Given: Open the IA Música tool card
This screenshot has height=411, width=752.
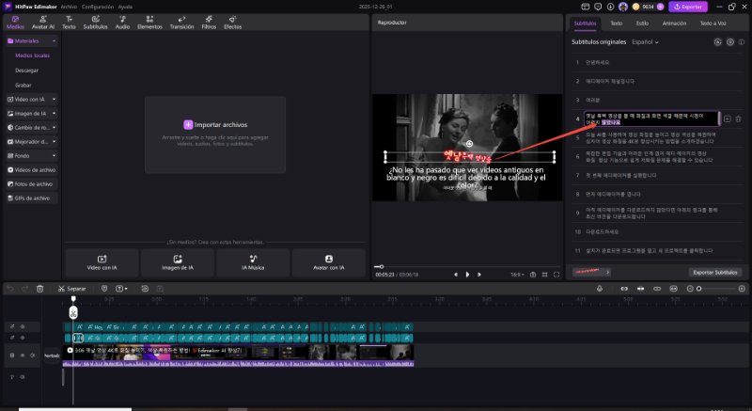Looking at the screenshot, I should coord(253,262).
